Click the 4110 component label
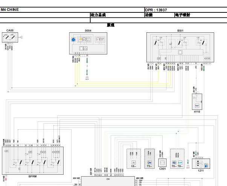Viewport: 227px width, 186px height. coord(197,112)
